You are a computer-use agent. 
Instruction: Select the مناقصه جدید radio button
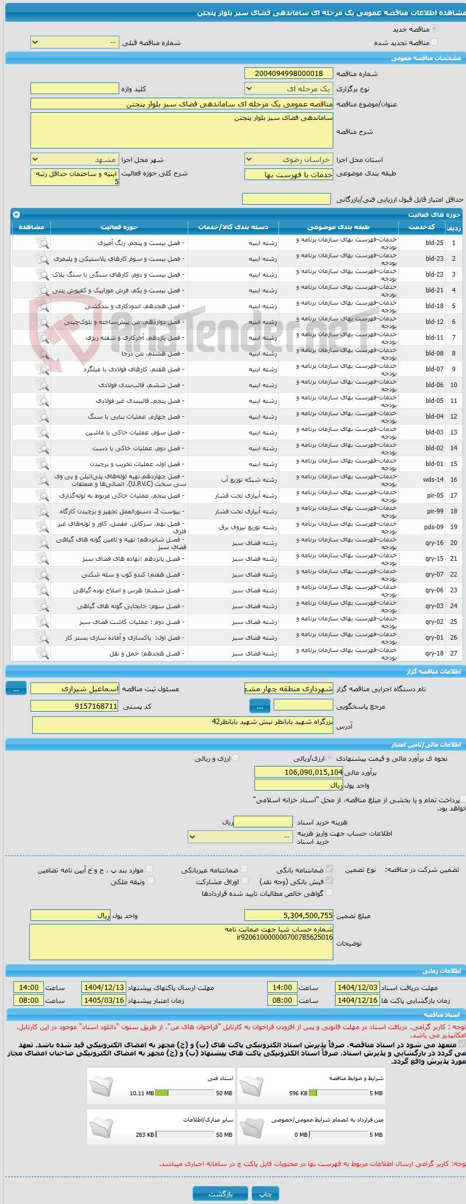[x=434, y=29]
